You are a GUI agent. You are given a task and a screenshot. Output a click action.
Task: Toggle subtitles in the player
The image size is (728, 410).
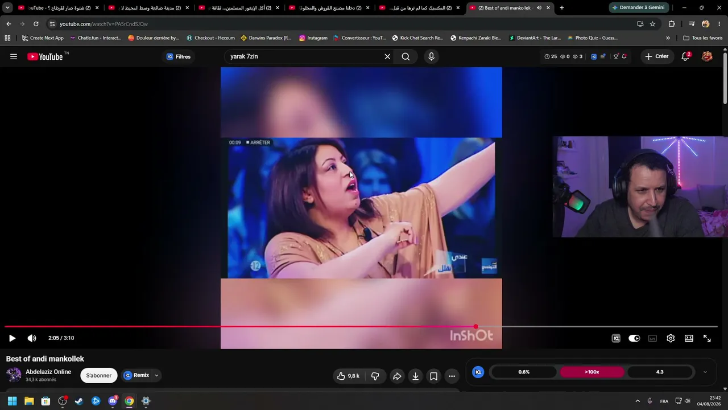(x=652, y=338)
